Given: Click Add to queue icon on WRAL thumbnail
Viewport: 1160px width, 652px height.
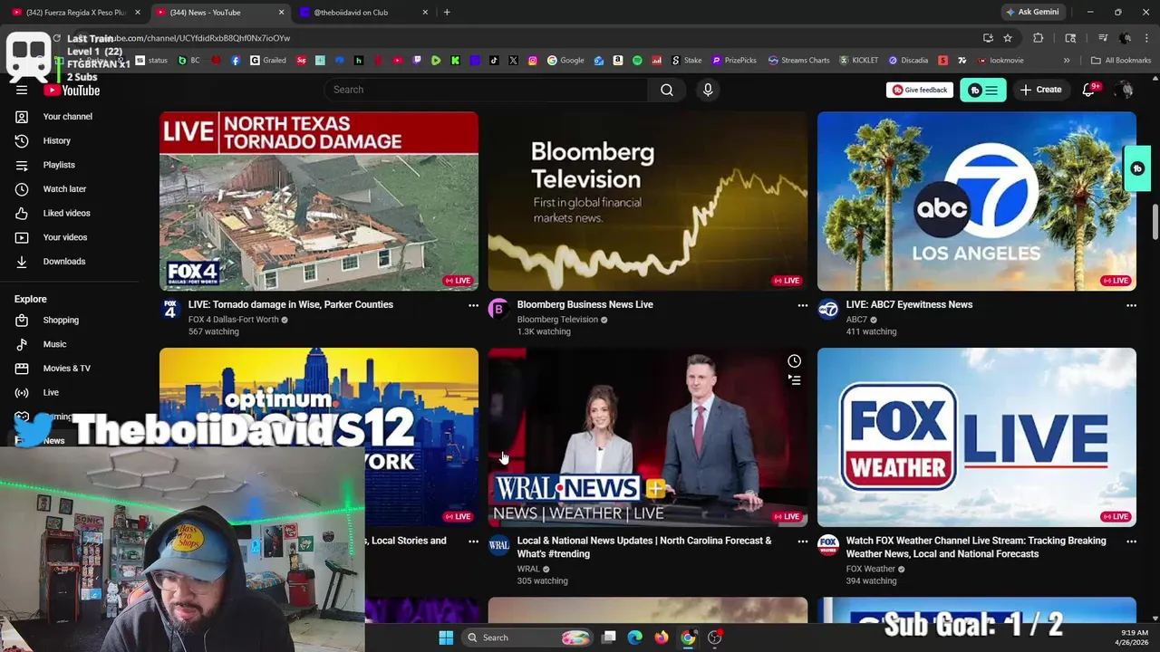Looking at the screenshot, I should [x=794, y=380].
